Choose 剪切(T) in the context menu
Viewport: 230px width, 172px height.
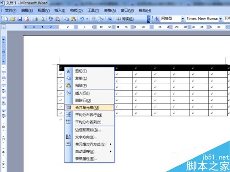89,71
